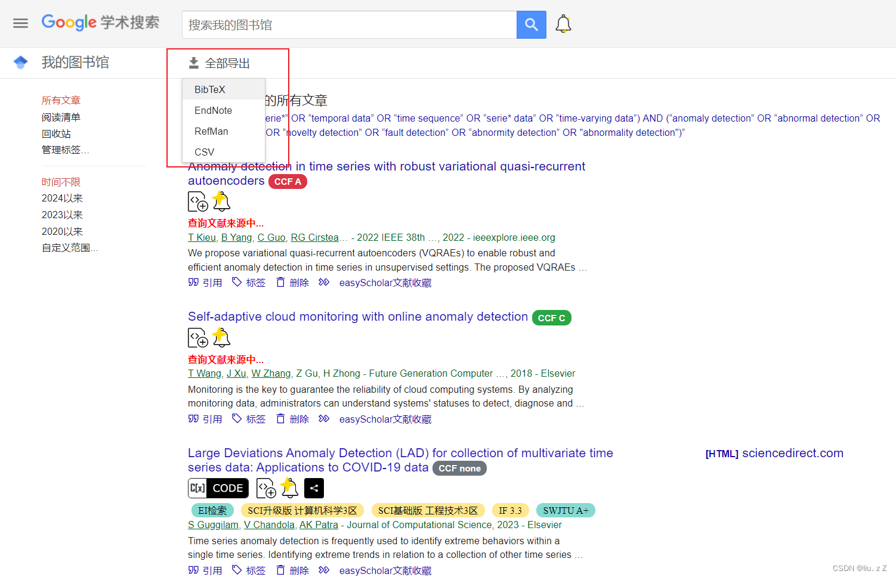Click double-arrow more icon for Self-adaptive cloud paper

(324, 419)
